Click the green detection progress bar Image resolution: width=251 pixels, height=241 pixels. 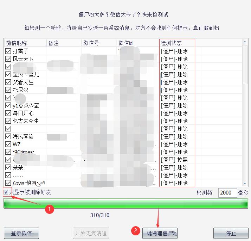pos(126,203)
